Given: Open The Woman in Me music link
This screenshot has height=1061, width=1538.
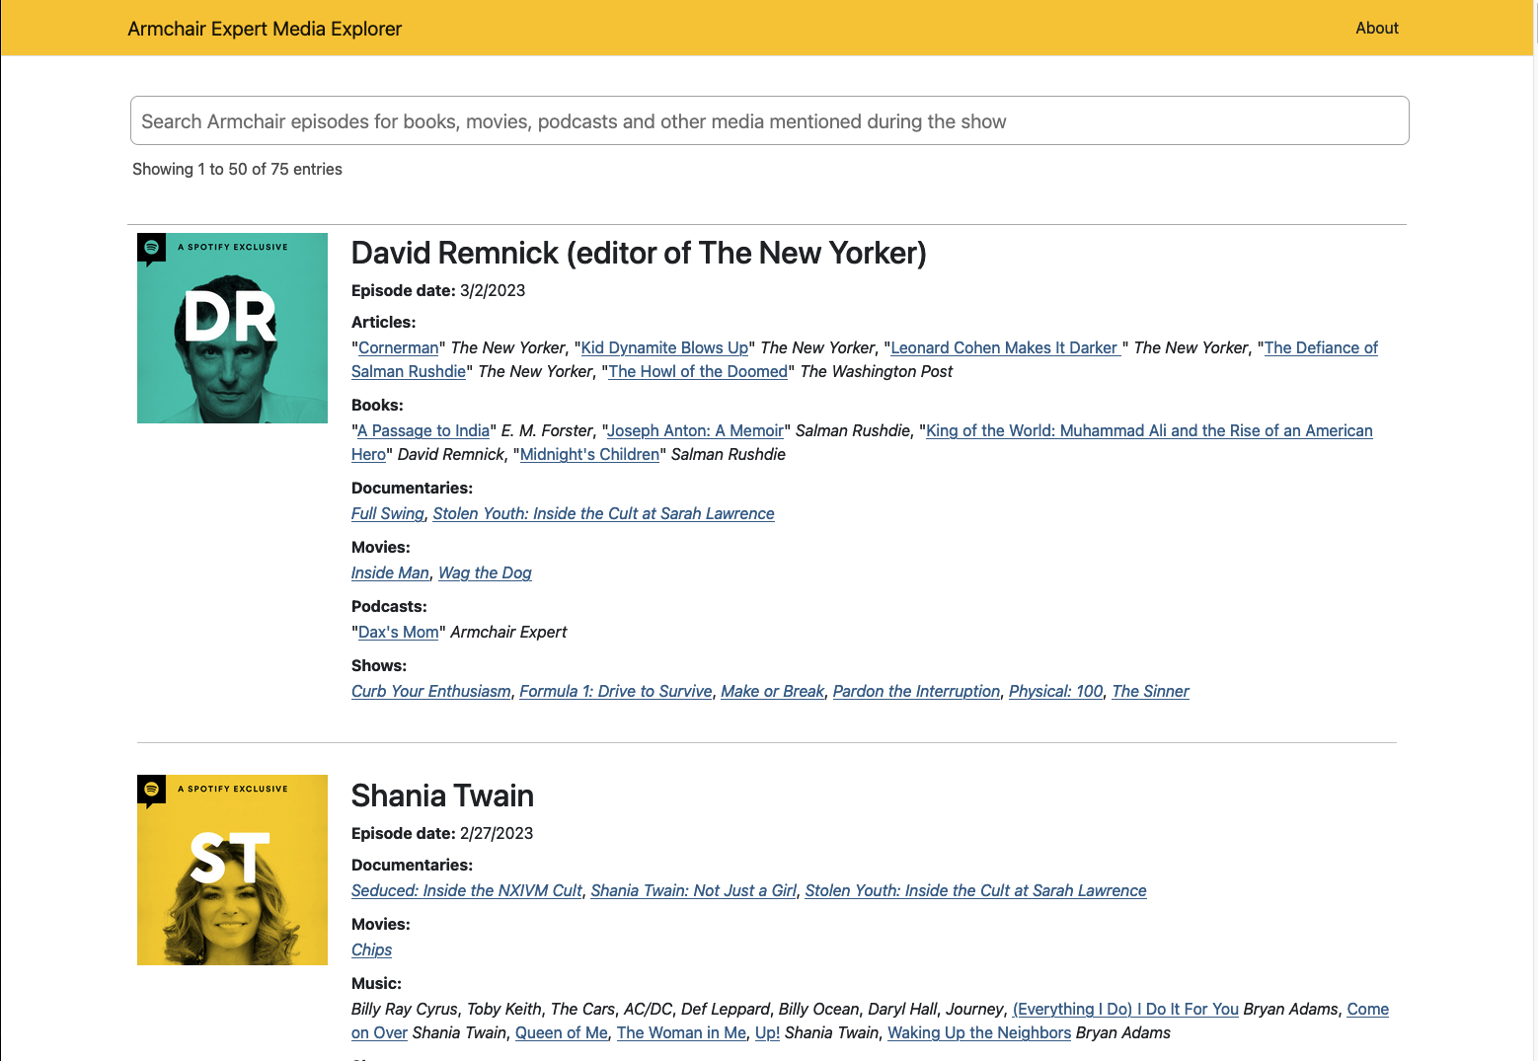Looking at the screenshot, I should click(681, 1032).
